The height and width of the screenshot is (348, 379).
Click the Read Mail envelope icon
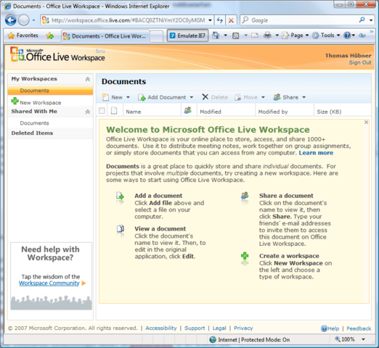pyautogui.click(x=255, y=36)
